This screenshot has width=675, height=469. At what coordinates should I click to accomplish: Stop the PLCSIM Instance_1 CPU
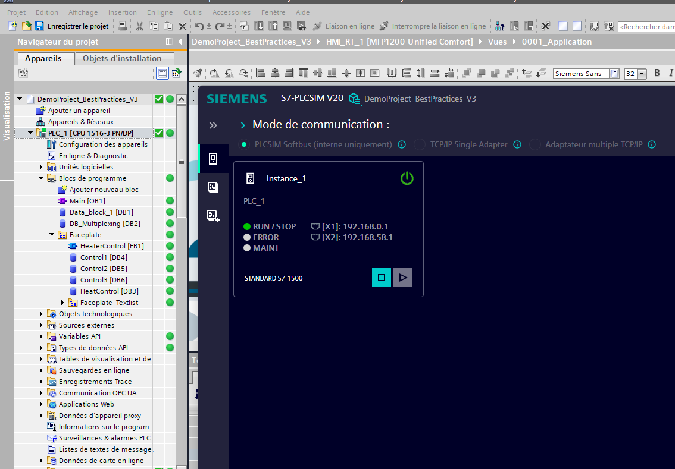(382, 278)
